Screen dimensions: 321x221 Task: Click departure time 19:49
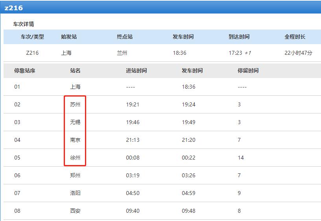click(188, 122)
